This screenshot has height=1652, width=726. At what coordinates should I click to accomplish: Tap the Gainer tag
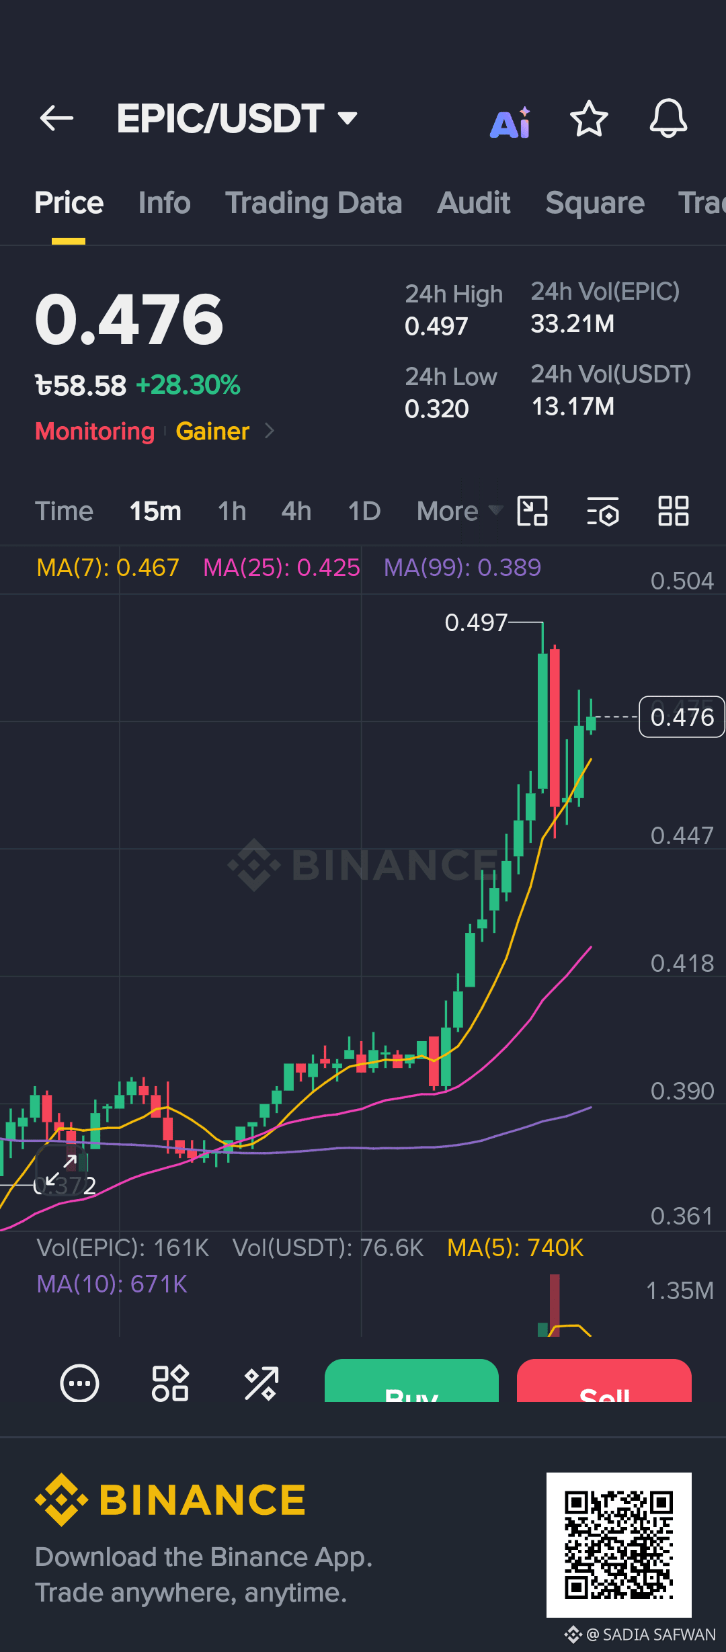[212, 431]
